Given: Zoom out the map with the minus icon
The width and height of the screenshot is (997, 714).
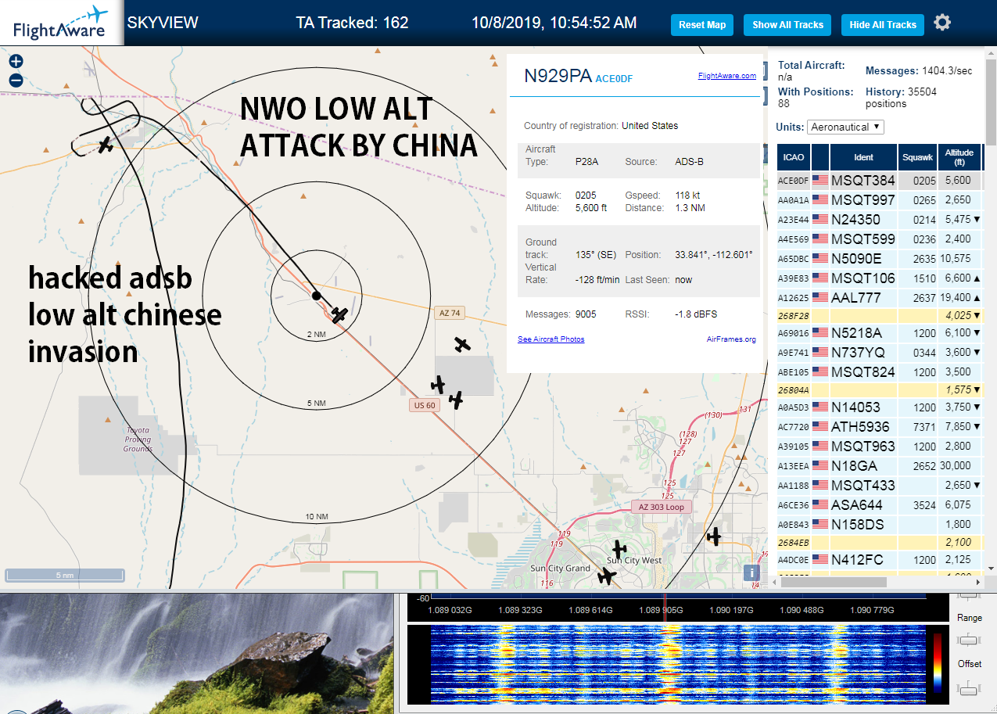Looking at the screenshot, I should click(16, 80).
